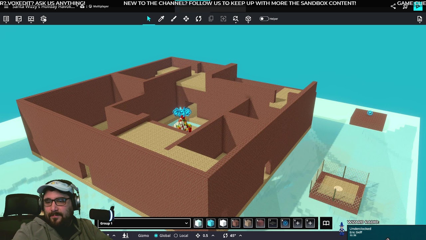Viewport: 426px width, 240px height.
Task: Click the duplicate selection icon
Action: 211,19
